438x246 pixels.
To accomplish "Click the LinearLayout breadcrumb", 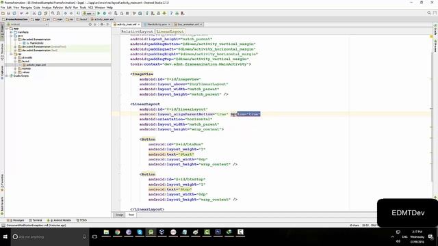I will tap(170, 31).
